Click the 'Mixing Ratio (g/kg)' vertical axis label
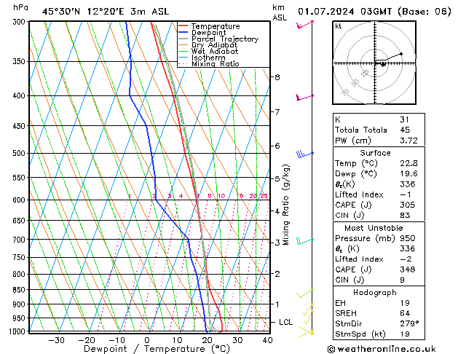 tap(285, 205)
